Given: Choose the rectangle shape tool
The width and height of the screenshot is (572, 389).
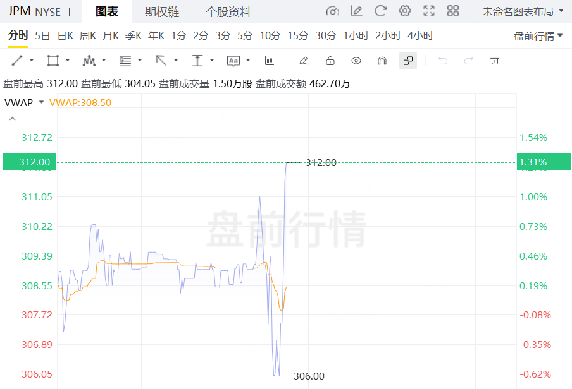Looking at the screenshot, I should click(53, 61).
